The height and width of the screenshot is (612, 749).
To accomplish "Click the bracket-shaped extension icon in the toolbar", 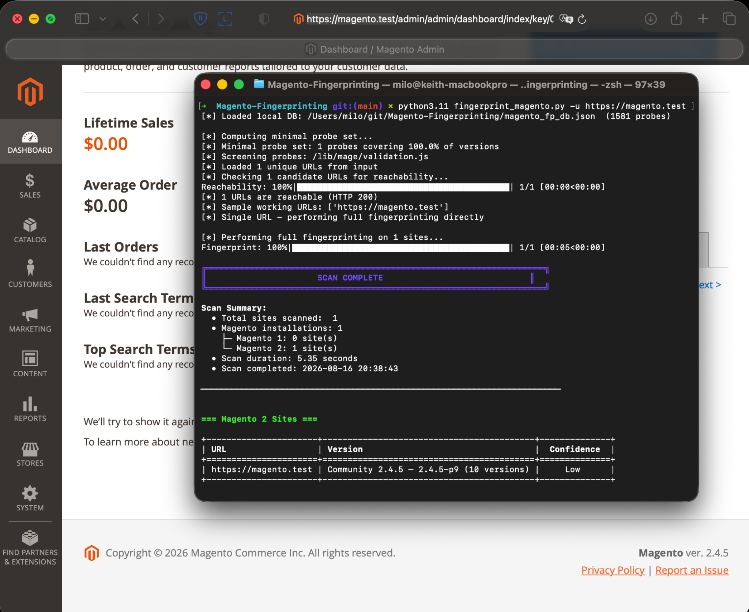I will click(225, 19).
